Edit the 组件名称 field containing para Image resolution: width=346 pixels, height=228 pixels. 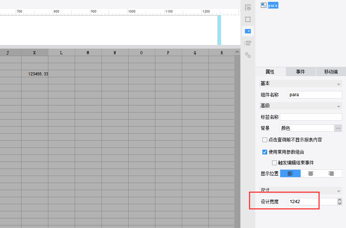pyautogui.click(x=315, y=95)
